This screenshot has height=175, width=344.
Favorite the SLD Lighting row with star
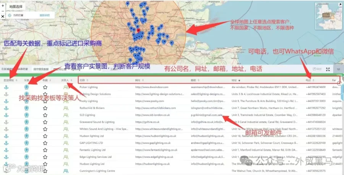(45, 115)
